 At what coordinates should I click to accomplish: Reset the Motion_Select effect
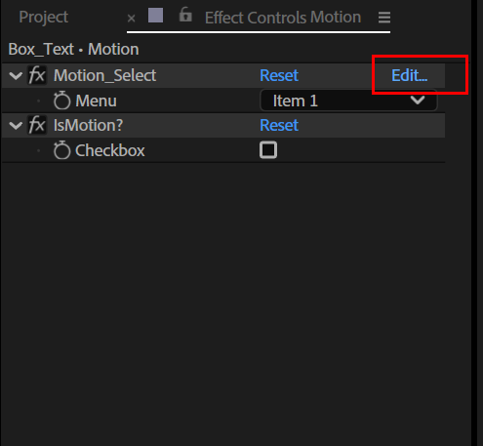pyautogui.click(x=279, y=75)
